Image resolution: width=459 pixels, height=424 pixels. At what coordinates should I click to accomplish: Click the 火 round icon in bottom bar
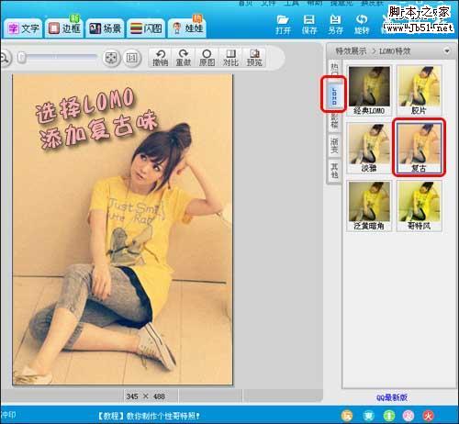[428, 416]
